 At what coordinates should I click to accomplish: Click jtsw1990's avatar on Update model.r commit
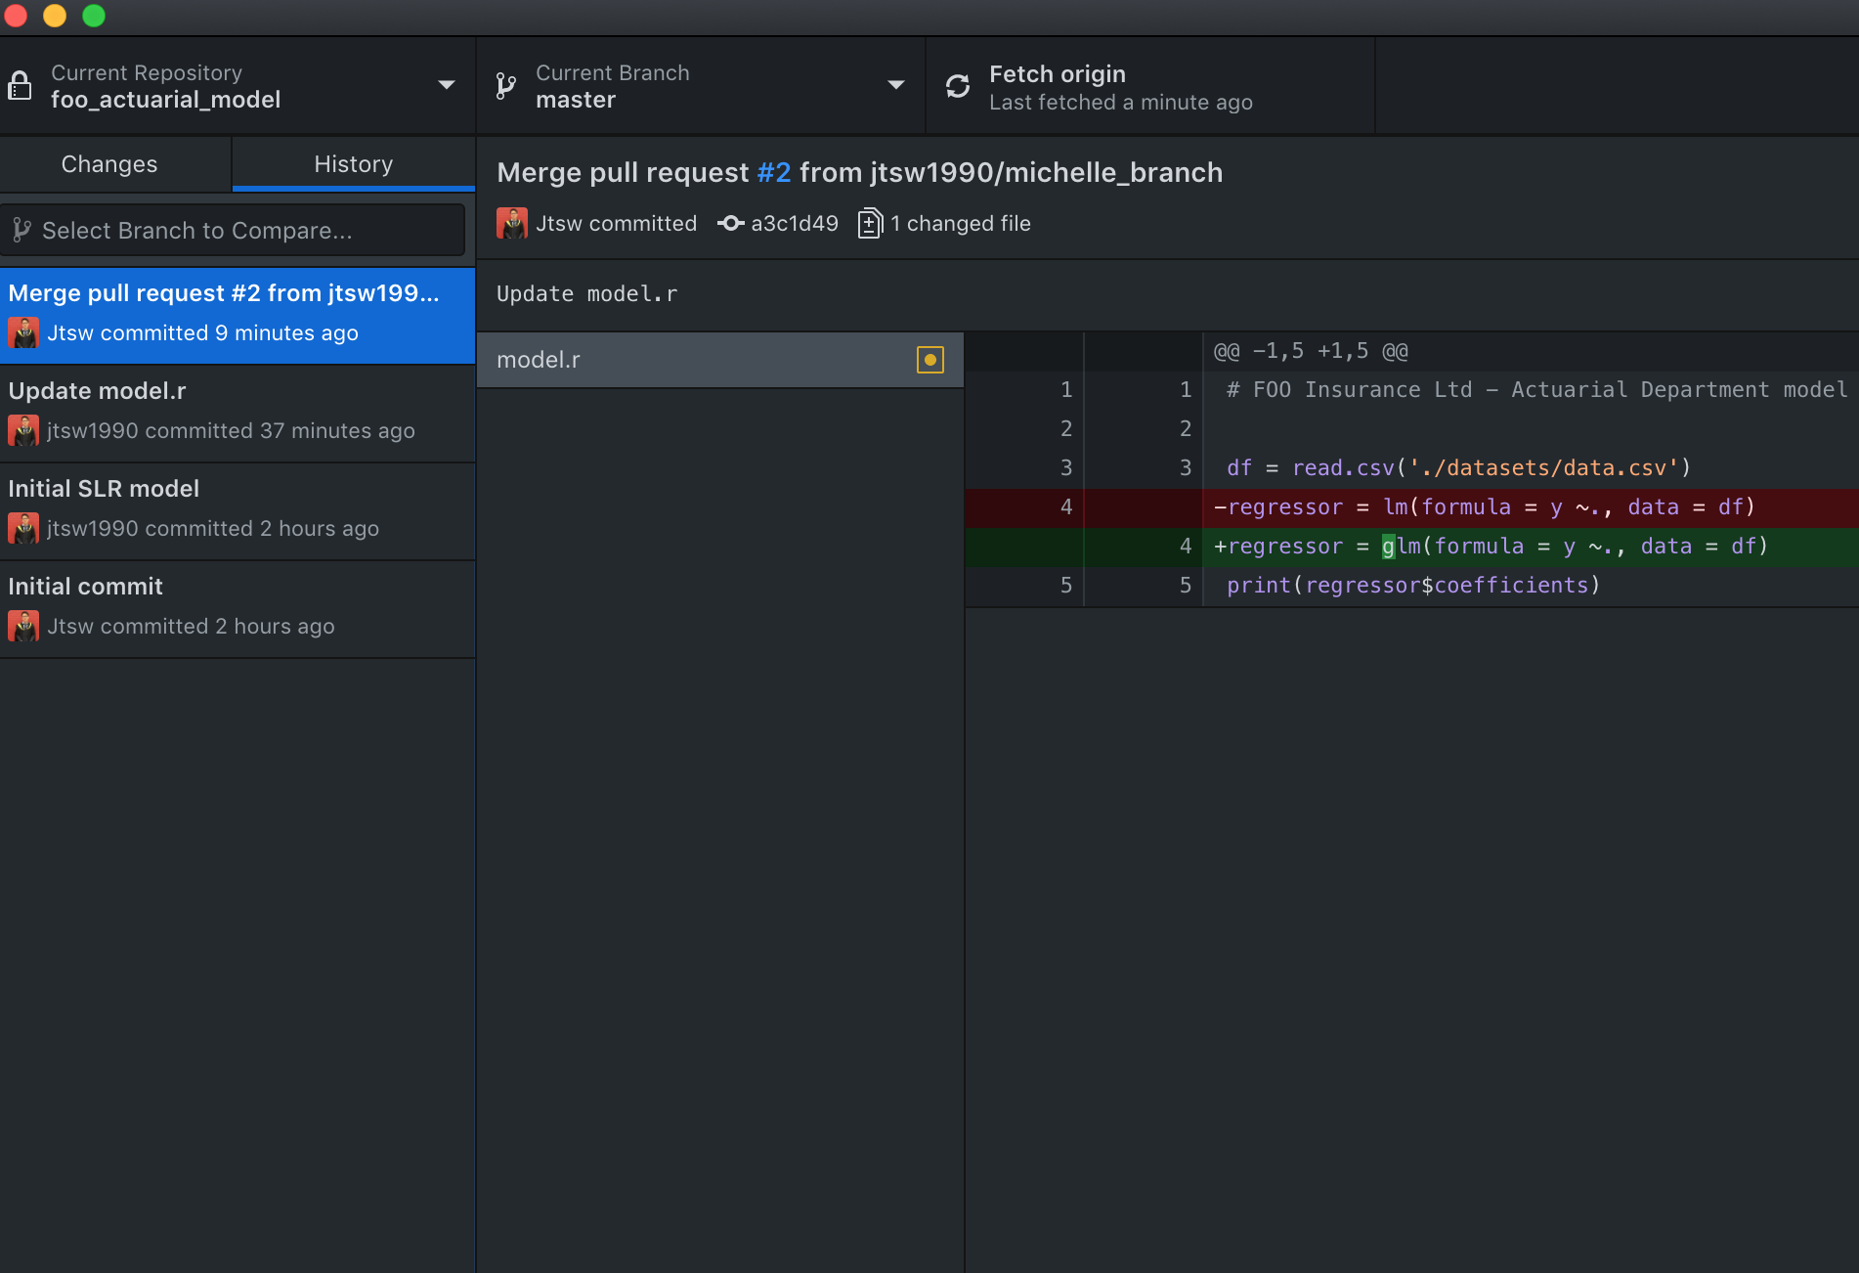pos(23,430)
